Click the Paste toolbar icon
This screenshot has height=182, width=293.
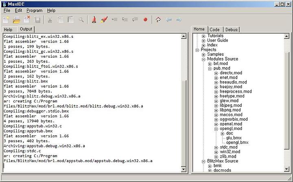(x=71, y=19)
